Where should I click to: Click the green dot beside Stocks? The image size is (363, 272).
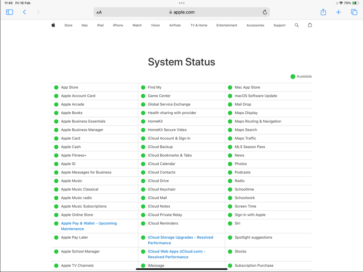230,252
